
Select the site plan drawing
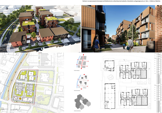point(32,83)
